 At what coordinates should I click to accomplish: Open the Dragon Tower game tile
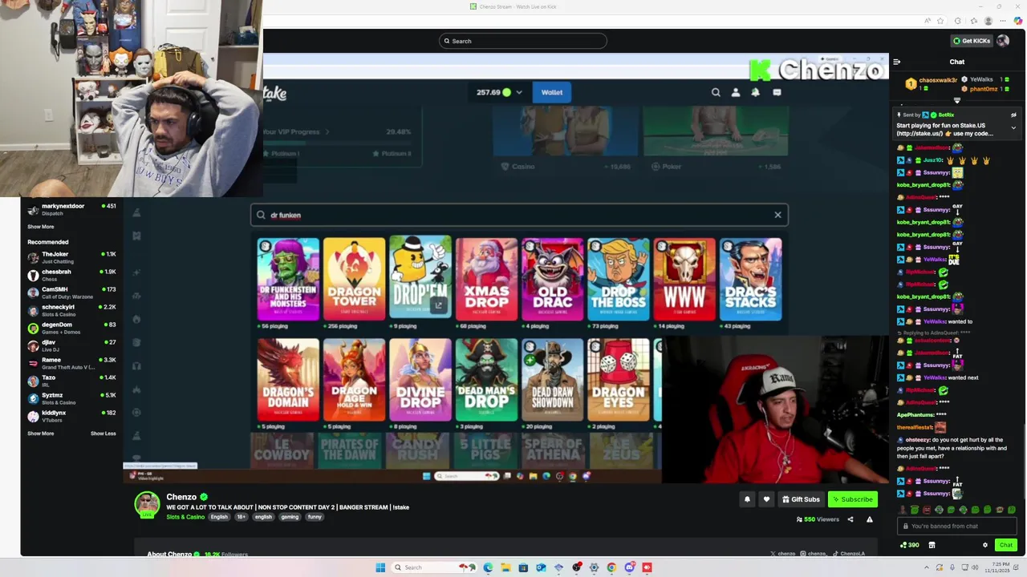coord(354,278)
